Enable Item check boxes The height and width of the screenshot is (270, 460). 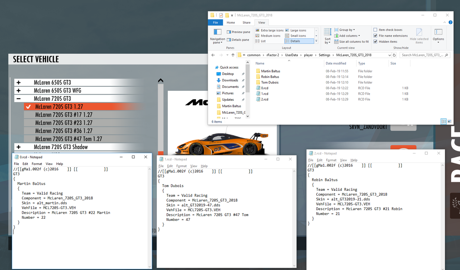pyautogui.click(x=388, y=30)
